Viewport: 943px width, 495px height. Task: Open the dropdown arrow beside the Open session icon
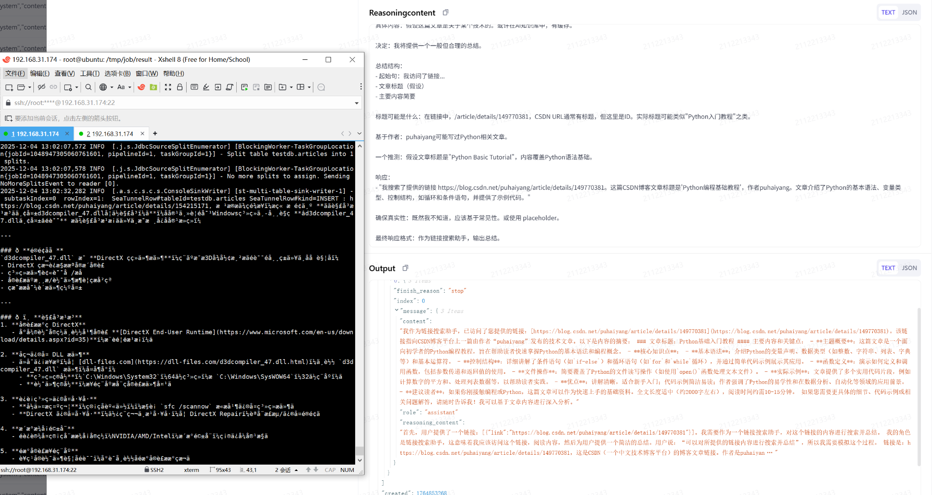coord(29,87)
